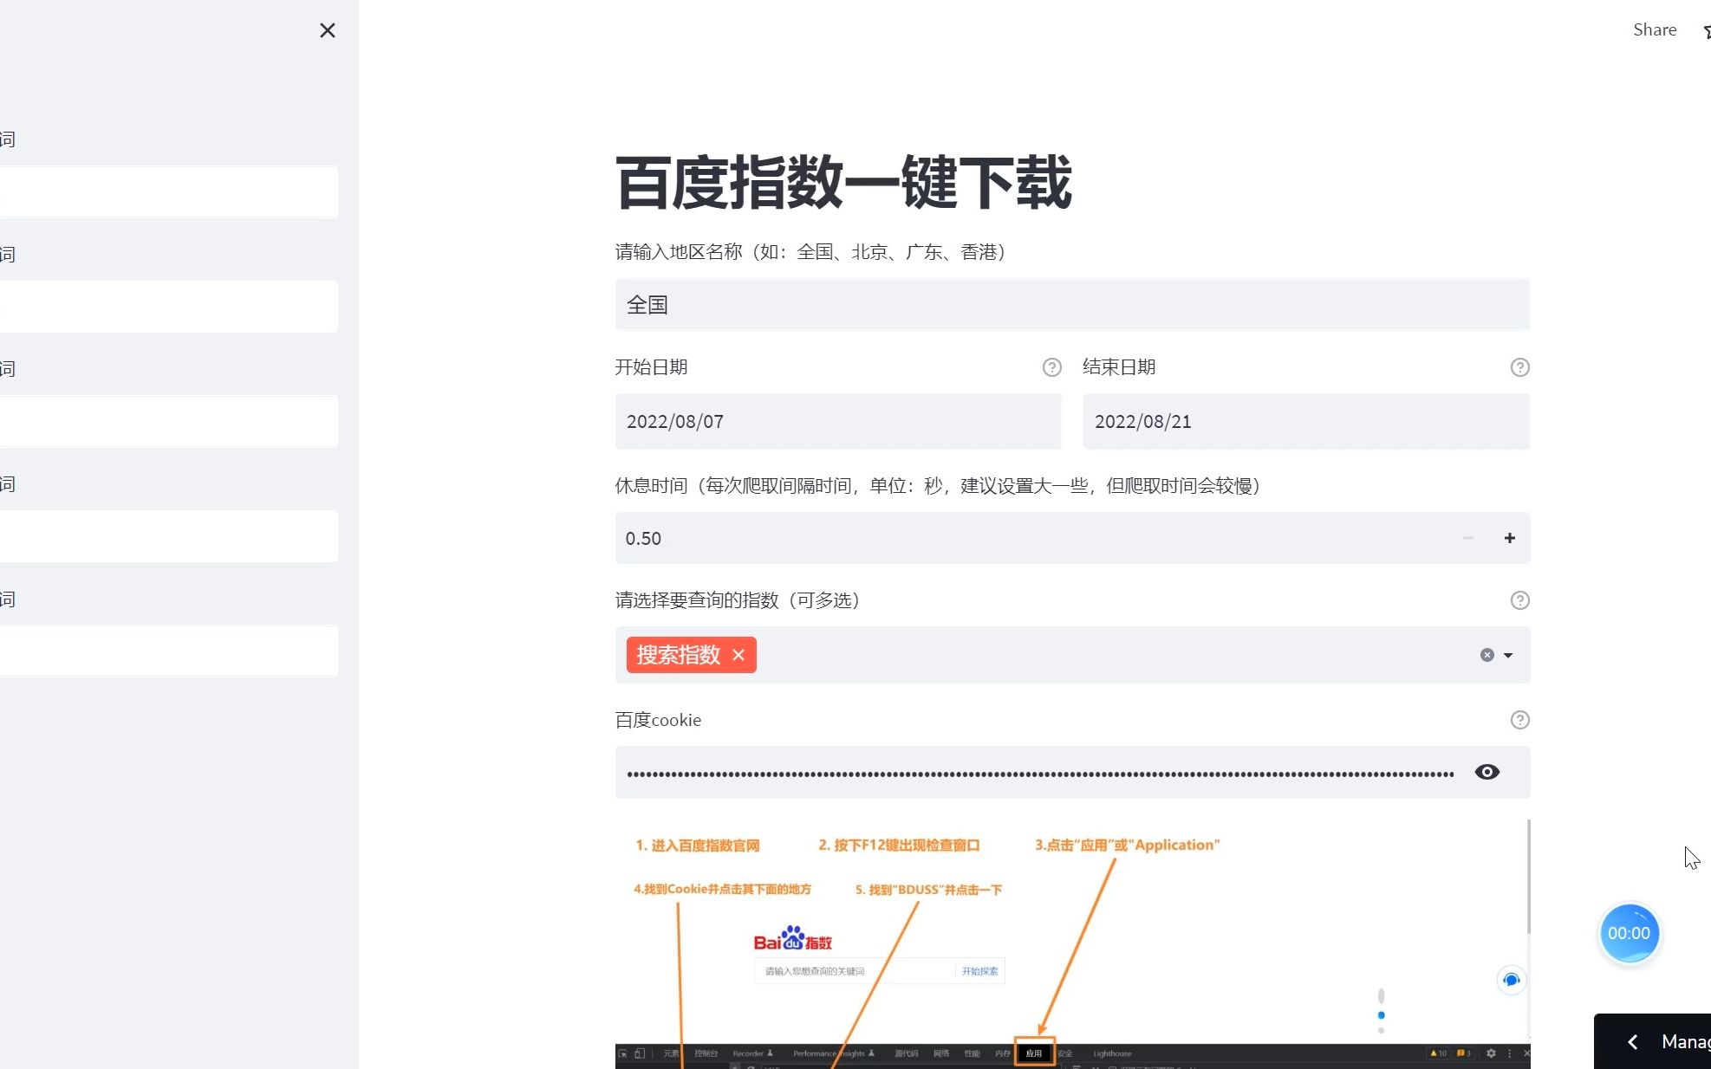Click the third keyword input in the sidebar
The image size is (1711, 1069).
click(169, 421)
